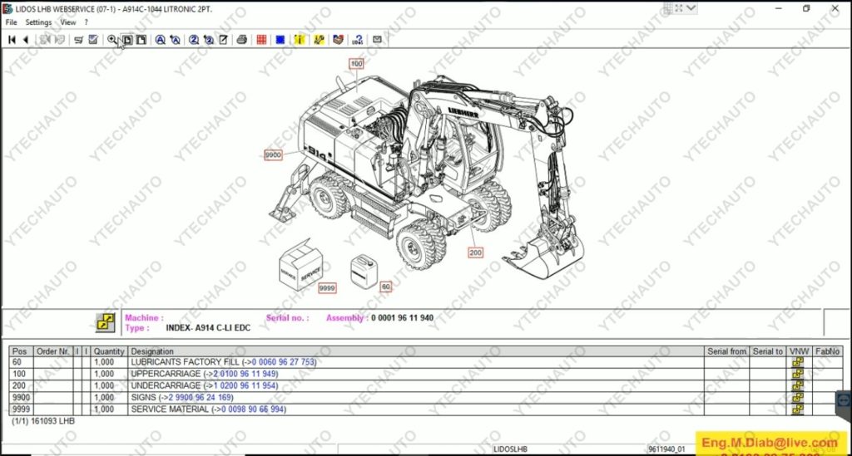Click the circled A search icon
The image size is (852, 456).
pyautogui.click(x=161, y=40)
